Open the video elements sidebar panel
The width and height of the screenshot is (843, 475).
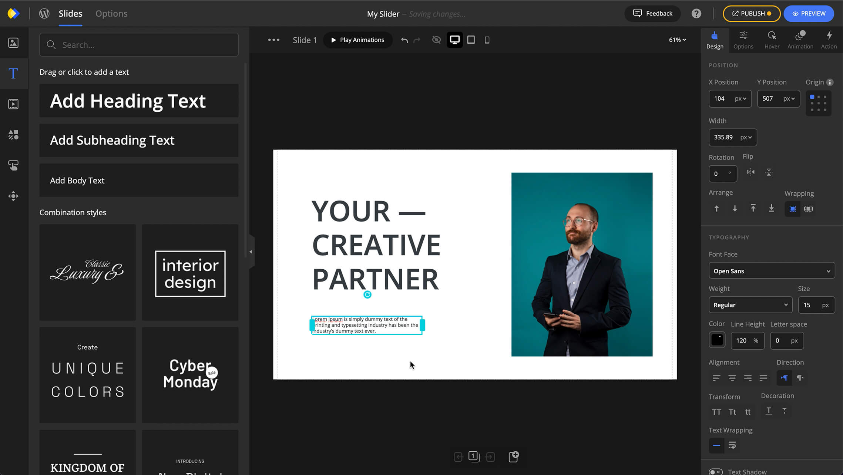(13, 104)
